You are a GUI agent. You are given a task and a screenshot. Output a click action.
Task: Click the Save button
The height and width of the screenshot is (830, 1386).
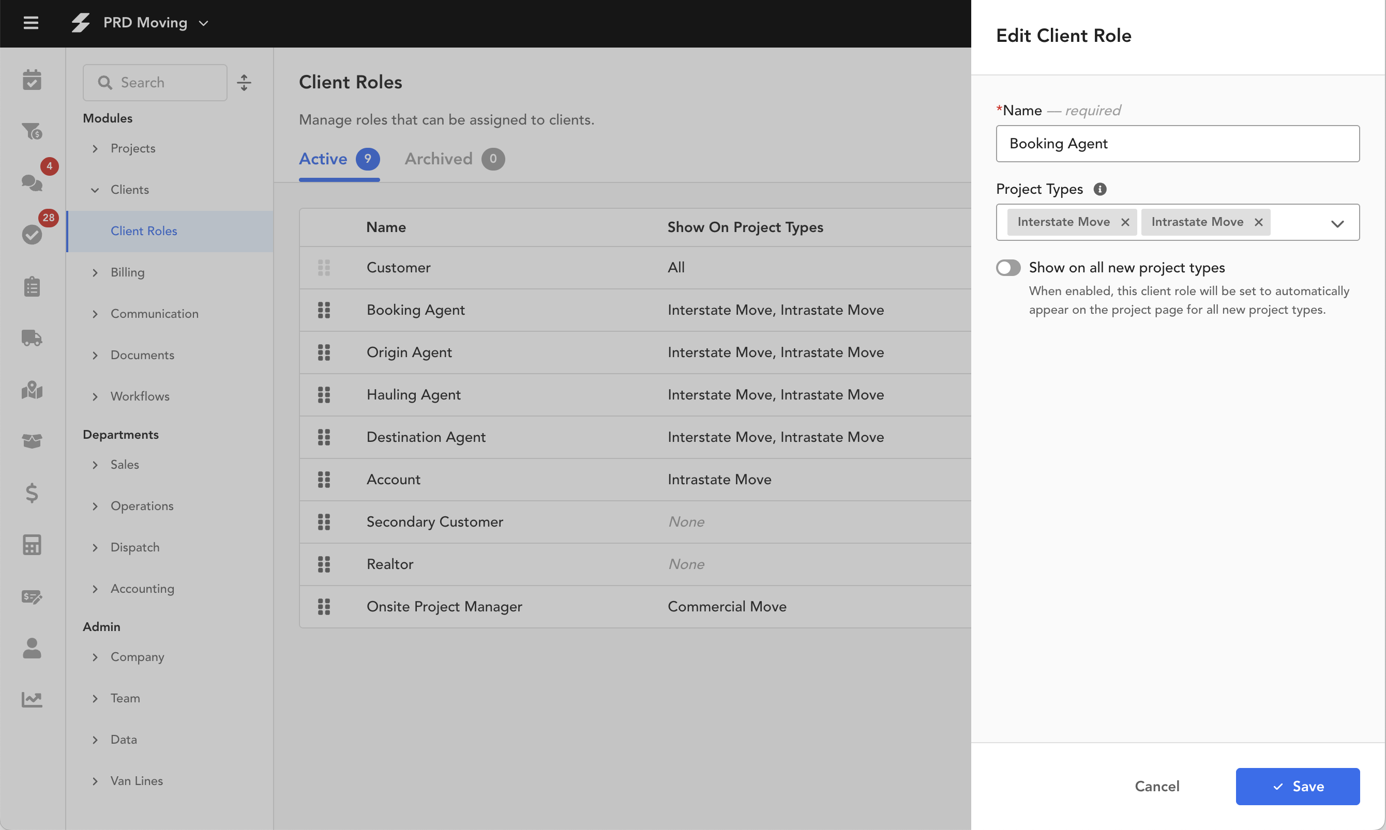(1297, 787)
